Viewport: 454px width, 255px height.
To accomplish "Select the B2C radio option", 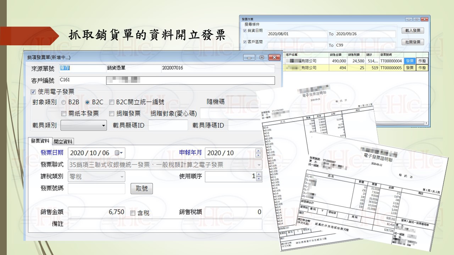I will (87, 102).
